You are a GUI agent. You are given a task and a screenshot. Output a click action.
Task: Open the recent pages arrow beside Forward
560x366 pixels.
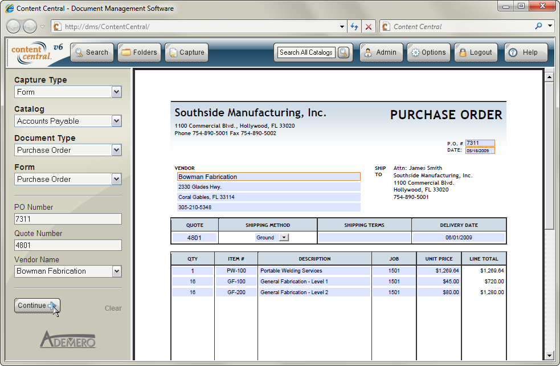[x=42, y=27]
